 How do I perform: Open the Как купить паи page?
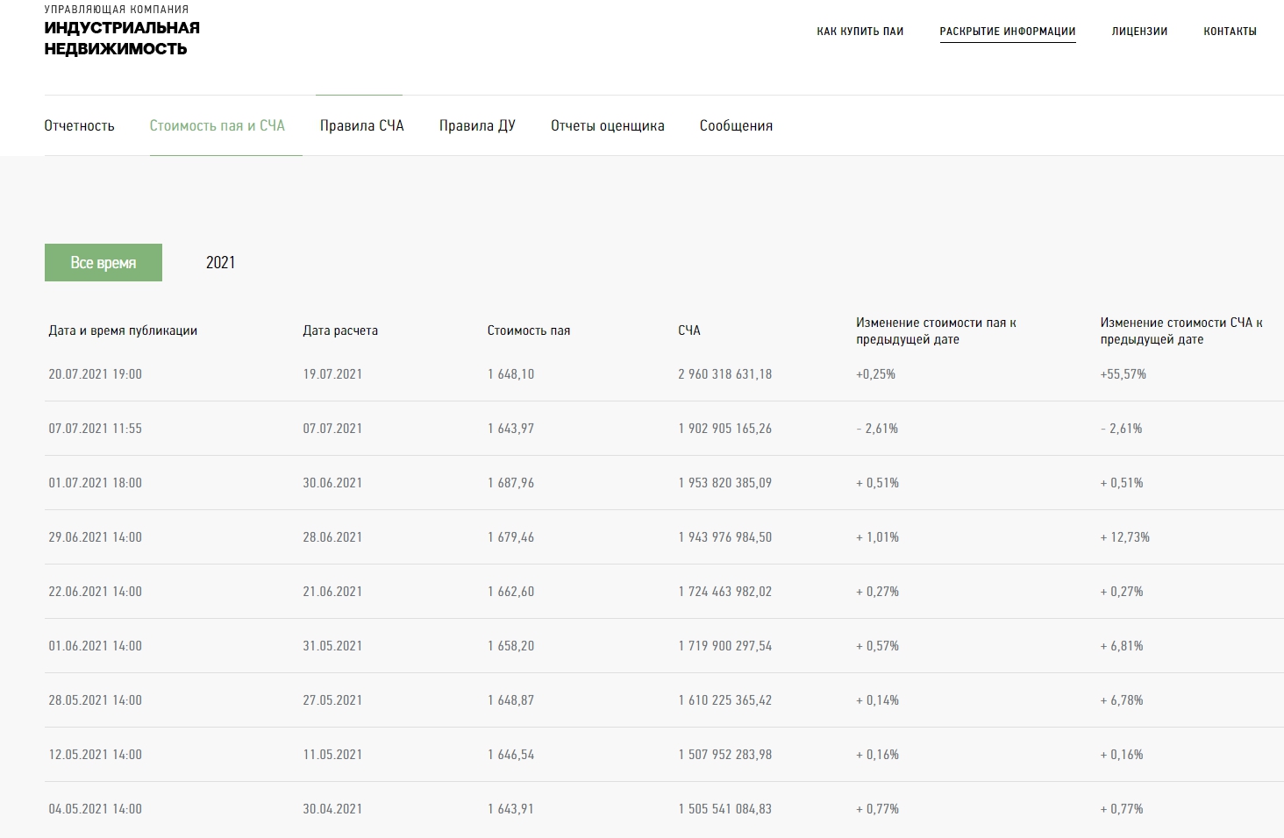pos(860,32)
